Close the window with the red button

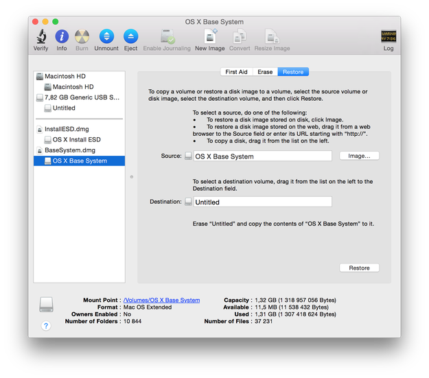click(x=35, y=21)
